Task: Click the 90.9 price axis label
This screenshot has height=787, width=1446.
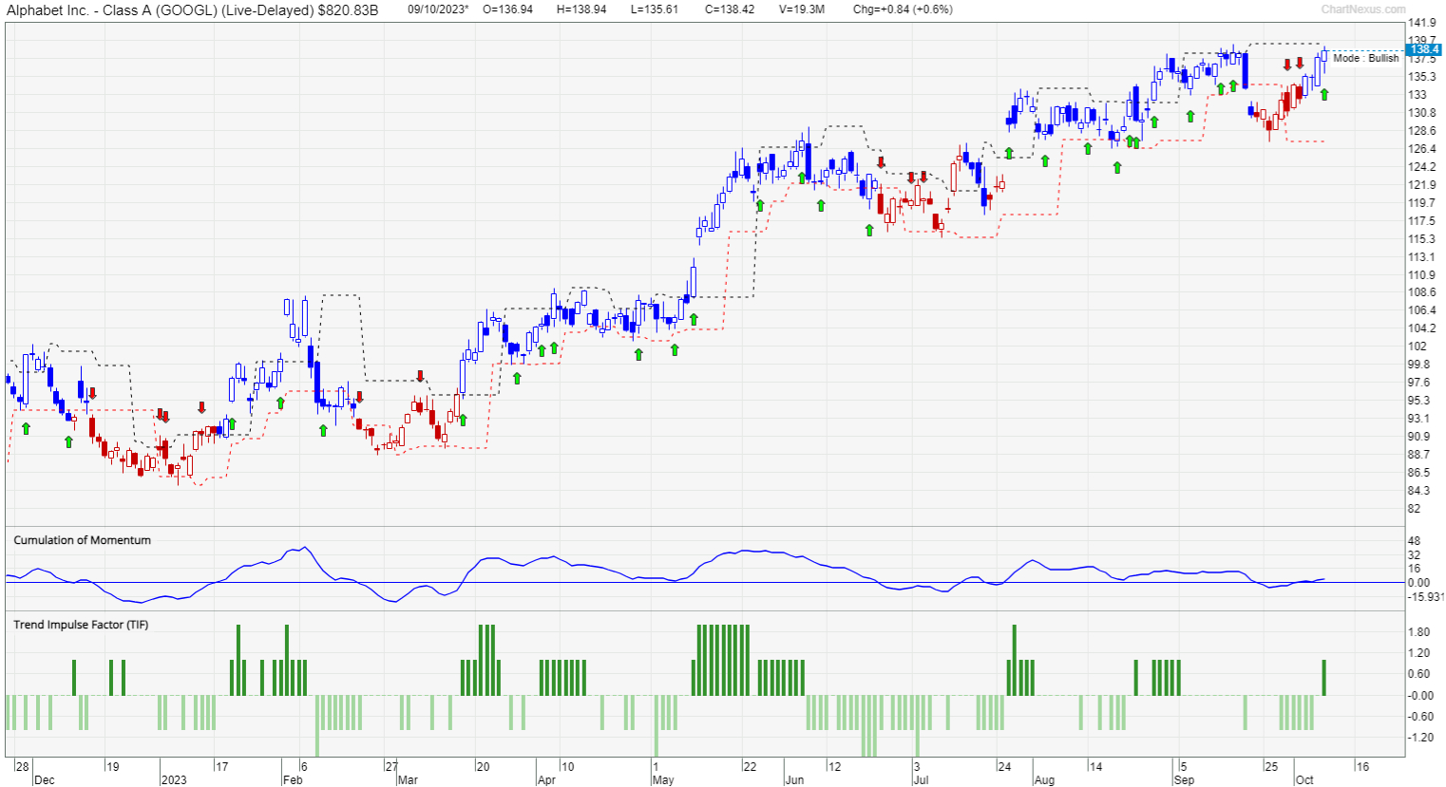Action: coord(1419,437)
